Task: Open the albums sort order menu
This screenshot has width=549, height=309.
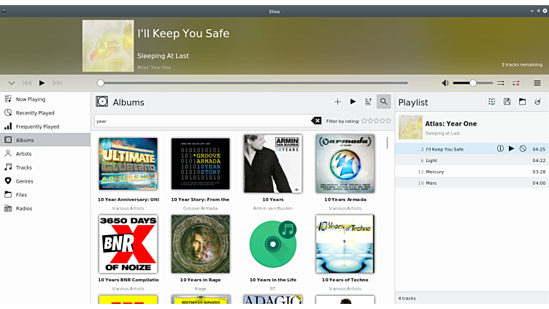Action: point(368,102)
